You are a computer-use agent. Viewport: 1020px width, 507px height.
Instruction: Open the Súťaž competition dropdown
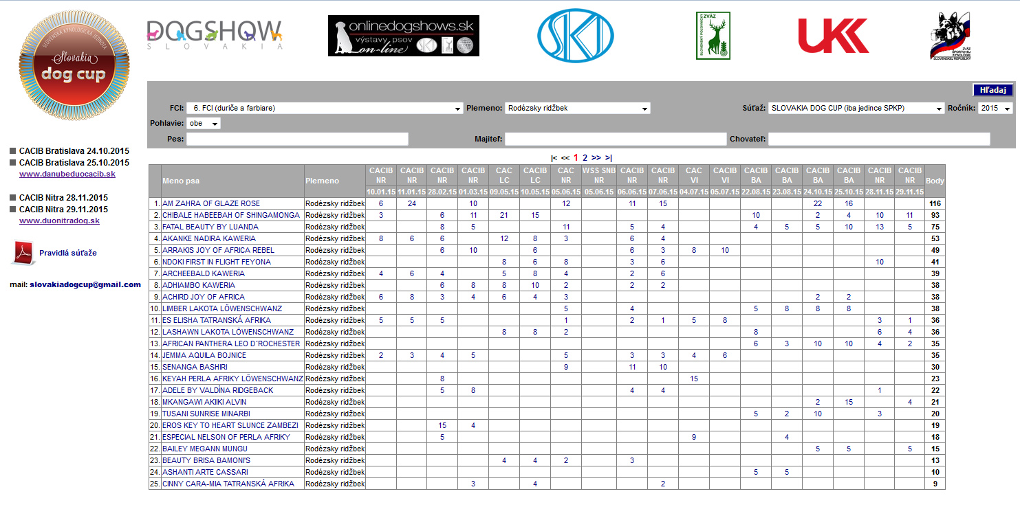(x=856, y=109)
